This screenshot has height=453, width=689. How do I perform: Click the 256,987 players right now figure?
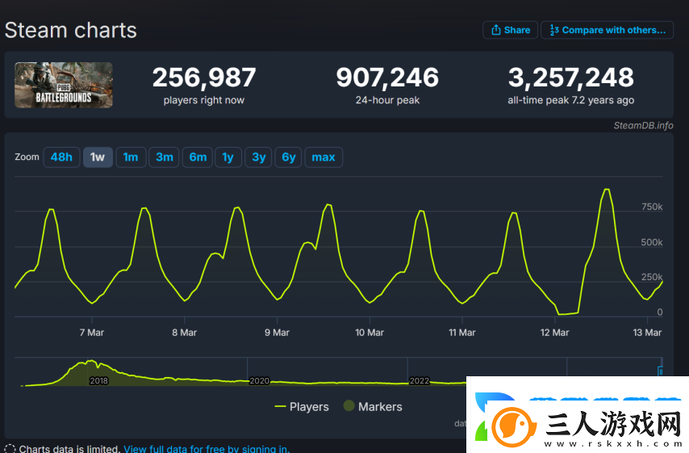coord(204,78)
